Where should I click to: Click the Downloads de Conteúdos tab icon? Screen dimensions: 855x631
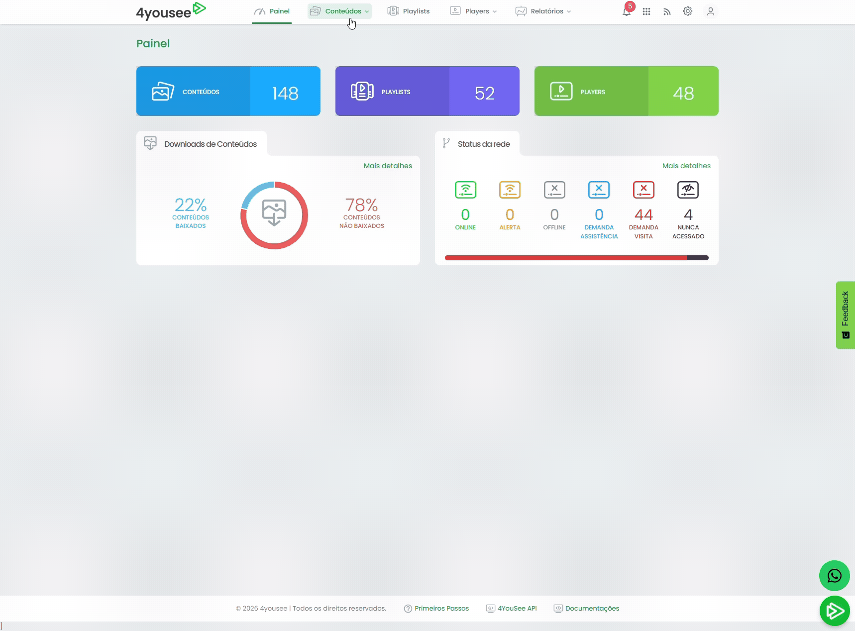point(150,143)
